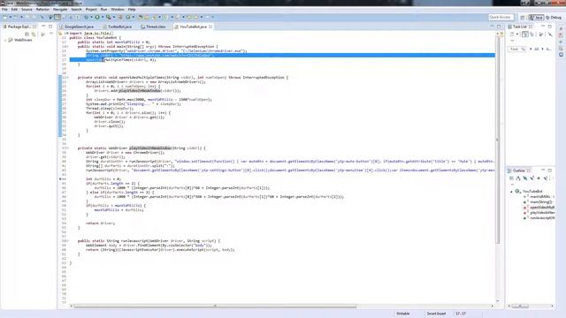Click the Run External Tools toolbar icon

coord(108,17)
